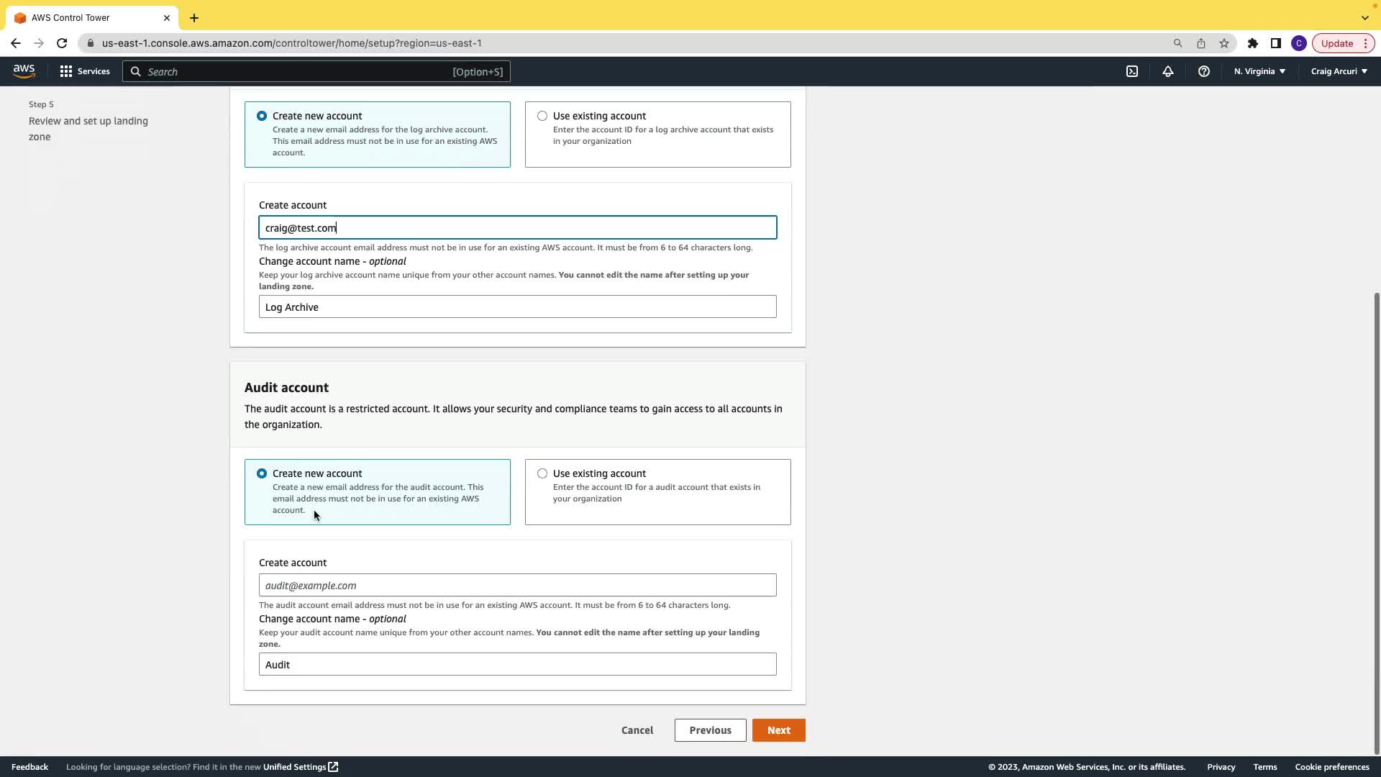
Task: Select Use existing account for audit
Action: [x=542, y=473]
